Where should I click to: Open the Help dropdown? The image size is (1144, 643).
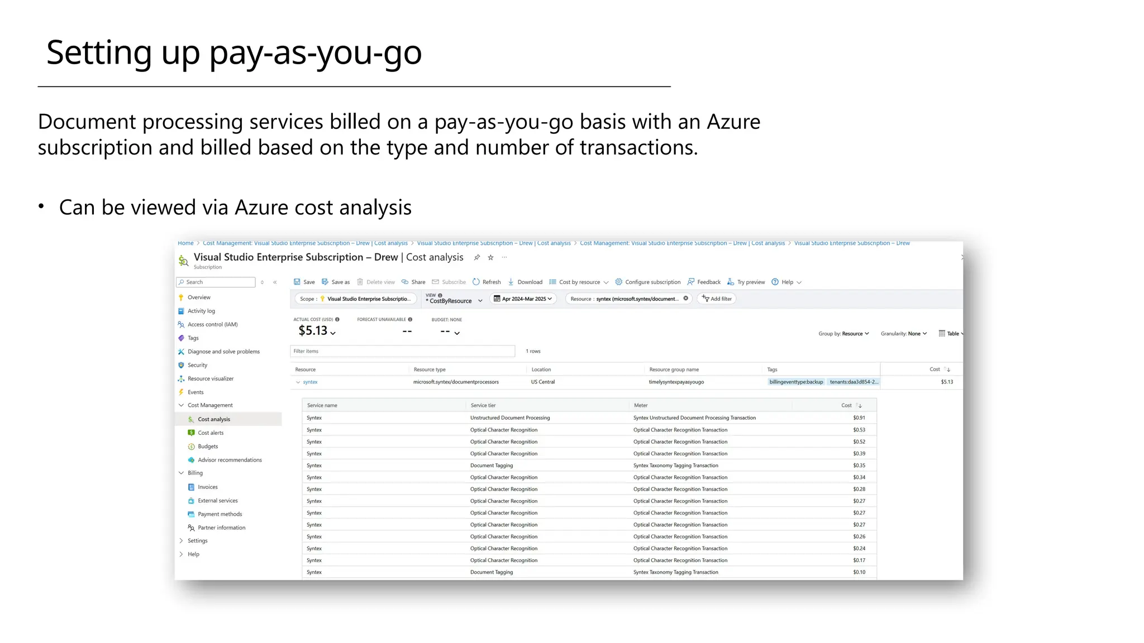[x=786, y=282]
